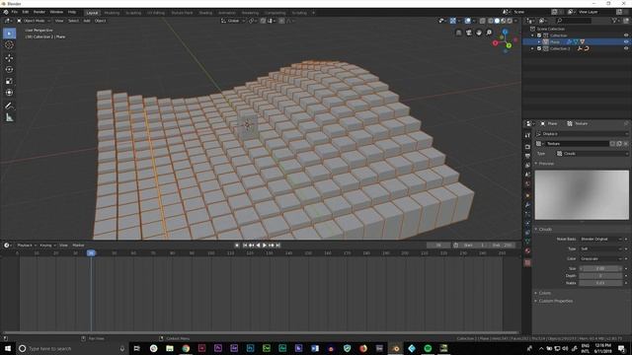Switch to the Modeling workspace tab

point(112,13)
